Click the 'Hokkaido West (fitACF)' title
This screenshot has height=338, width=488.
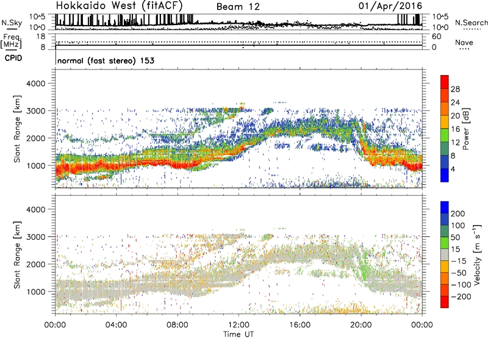point(119,6)
